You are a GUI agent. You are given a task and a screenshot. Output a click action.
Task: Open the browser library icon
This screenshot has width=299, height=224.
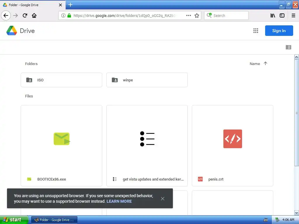(273, 15)
